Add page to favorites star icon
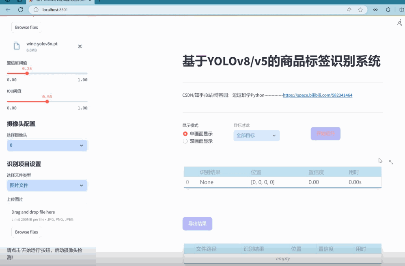The image size is (405, 266). pos(360,10)
